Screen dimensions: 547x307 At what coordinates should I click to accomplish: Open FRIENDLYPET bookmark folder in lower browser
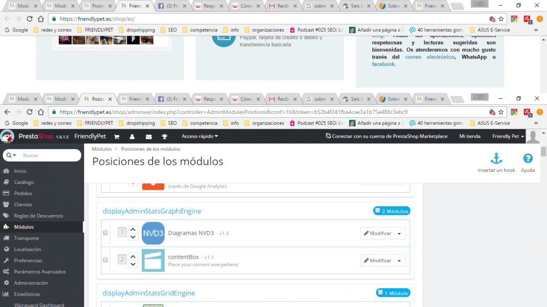coord(95,123)
